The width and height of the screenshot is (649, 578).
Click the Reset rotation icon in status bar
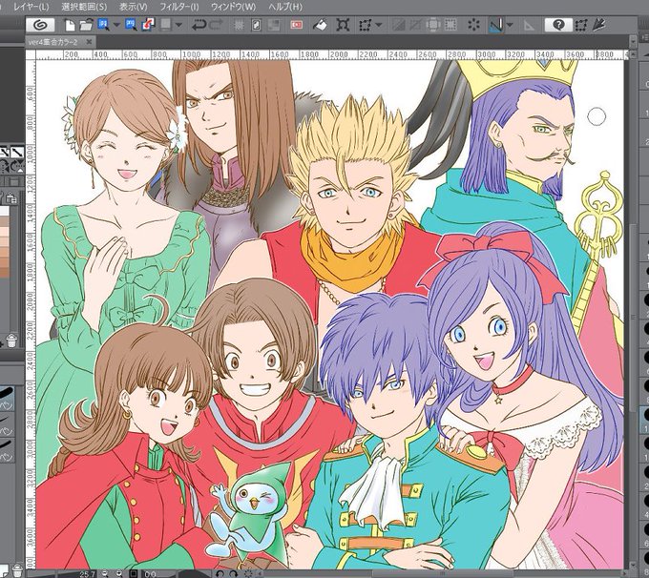pos(248,573)
